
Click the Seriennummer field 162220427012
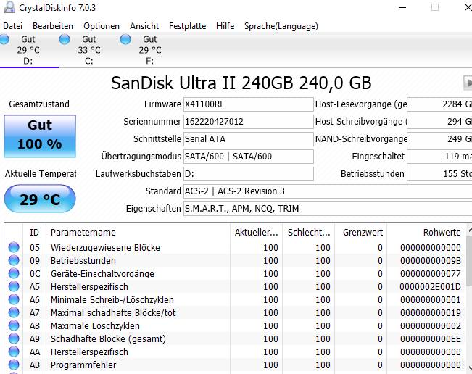tap(249, 122)
